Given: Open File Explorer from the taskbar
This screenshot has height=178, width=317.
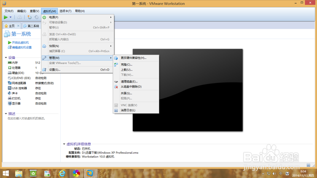Looking at the screenshot, I should coord(19,173).
